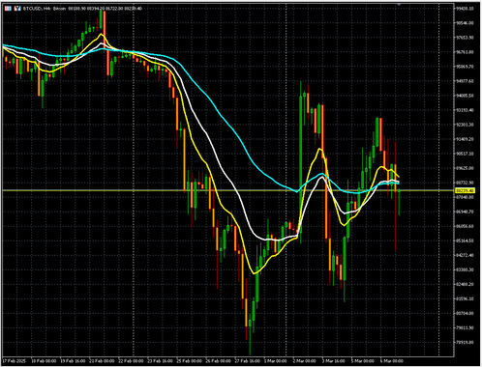482x367 pixels.
Task: Click price scale label 80704.00
Action: click(465, 313)
